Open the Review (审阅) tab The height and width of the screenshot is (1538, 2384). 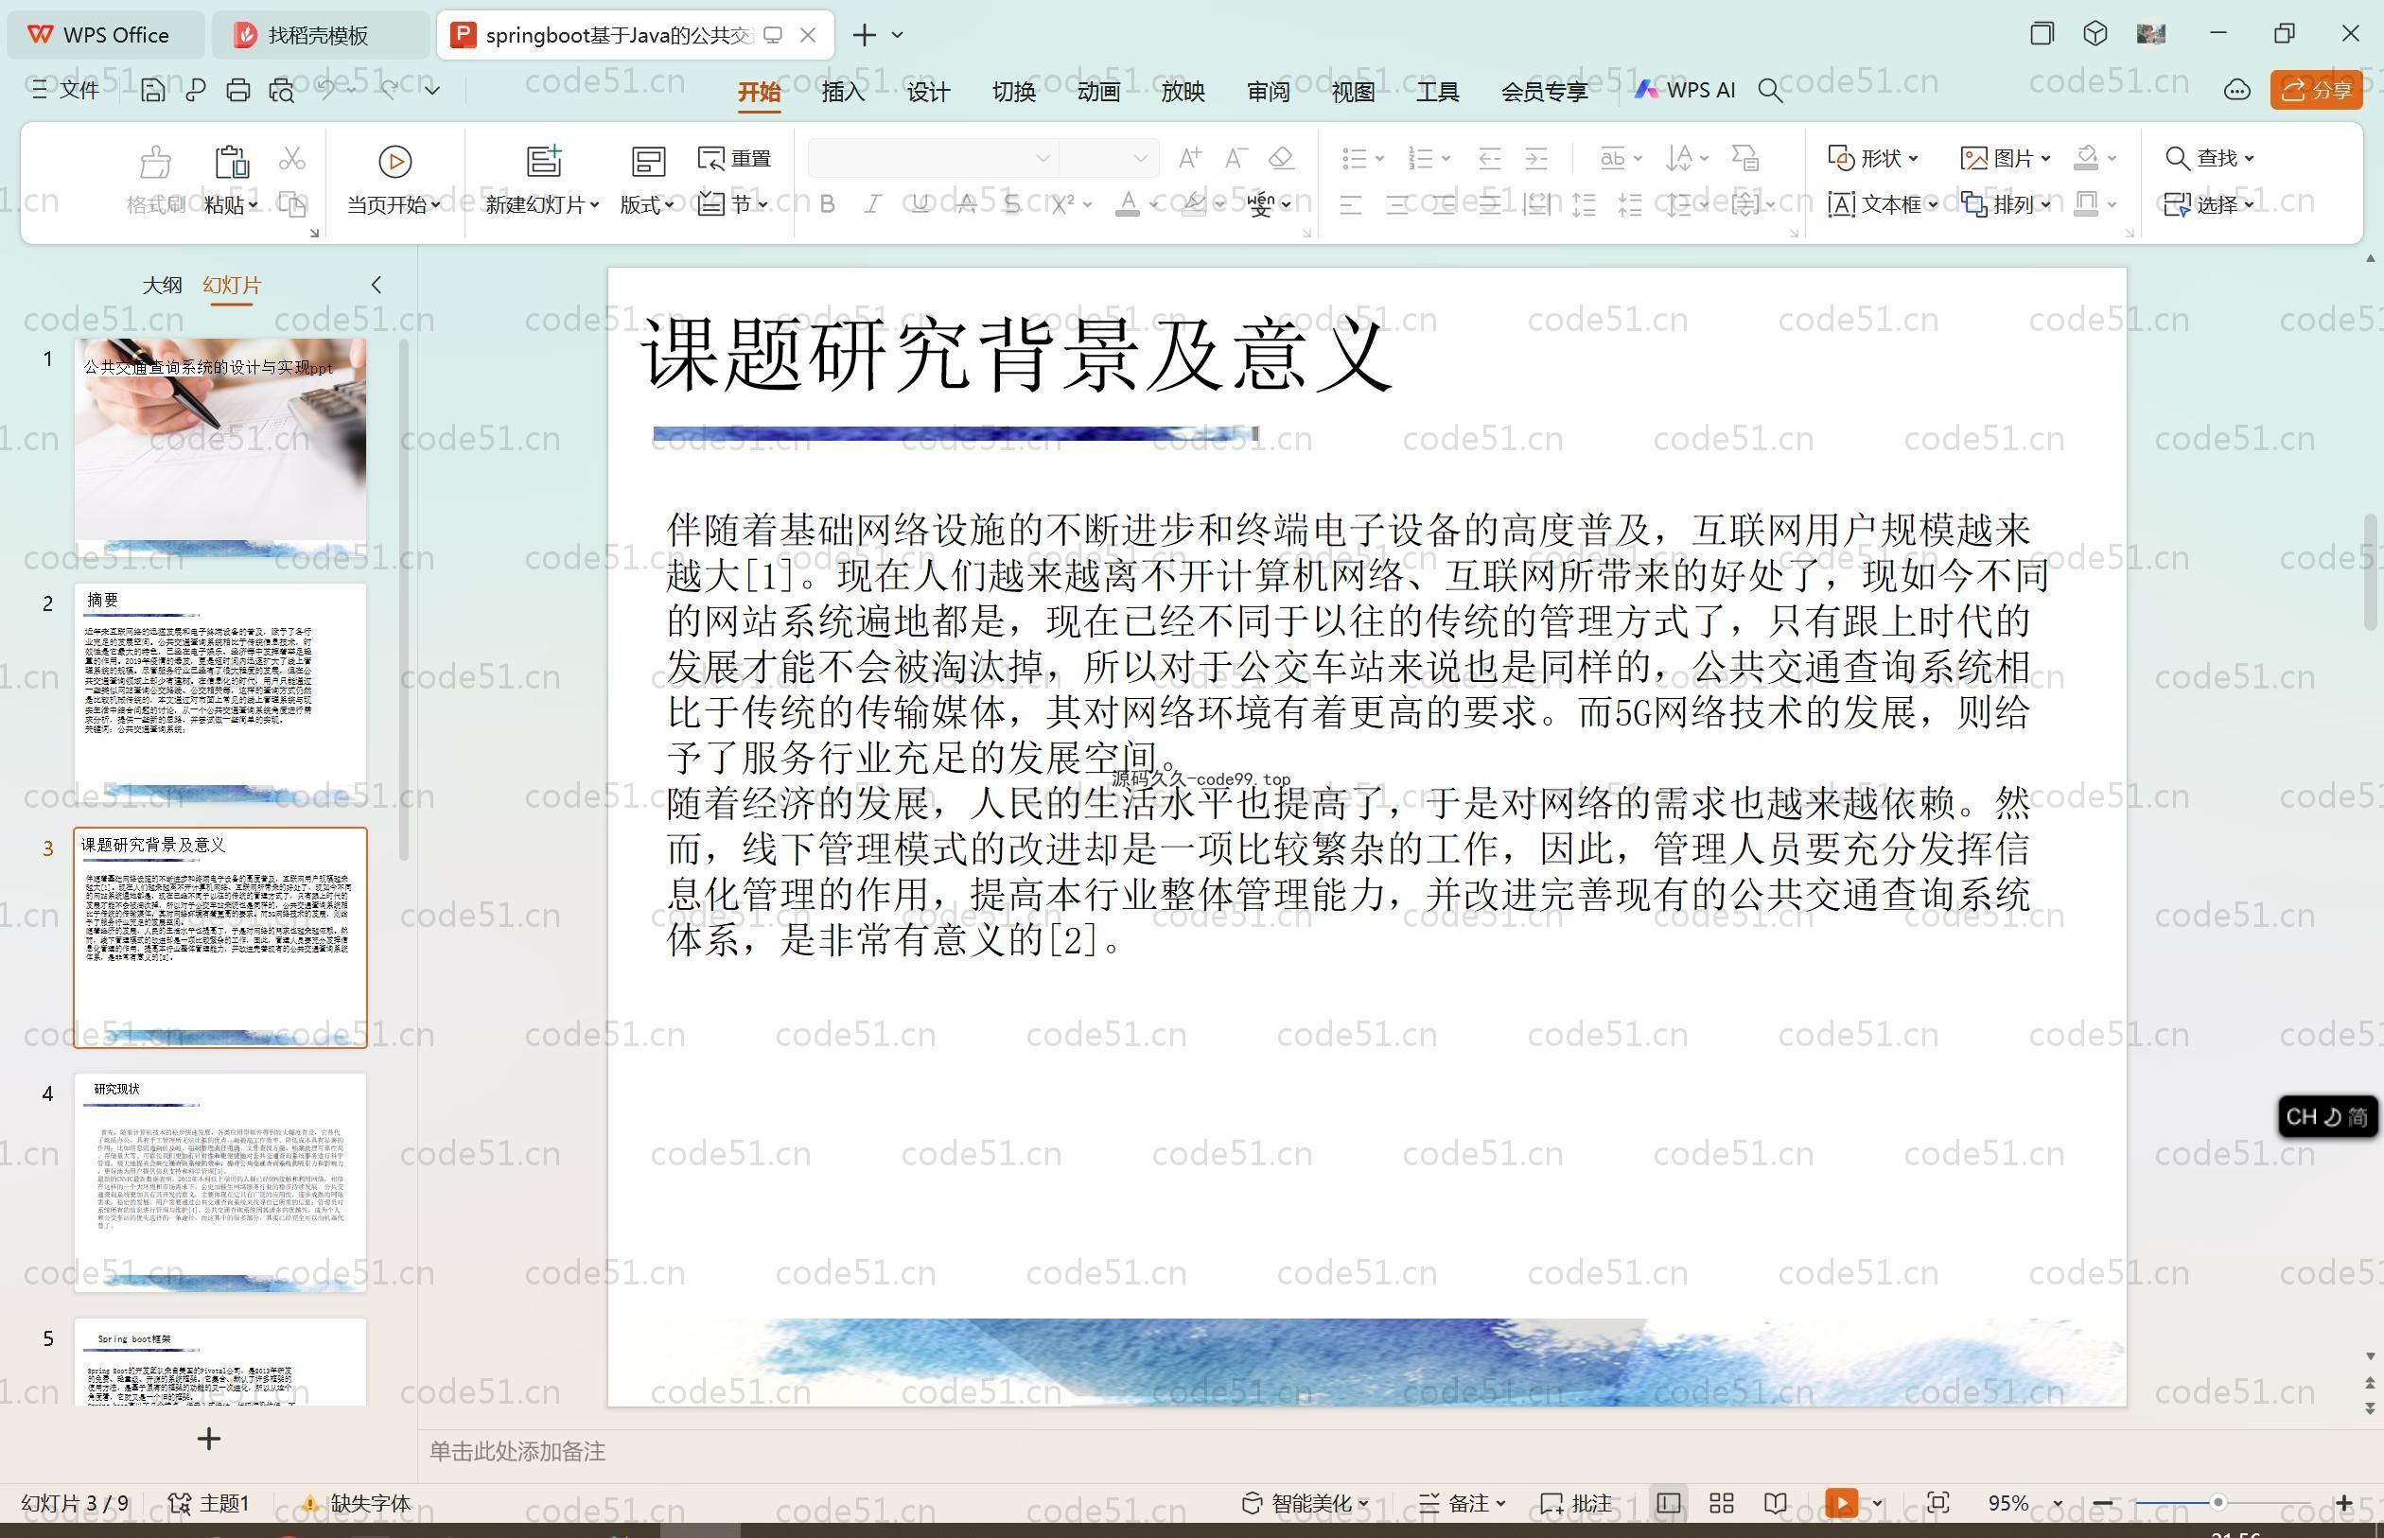(1269, 92)
